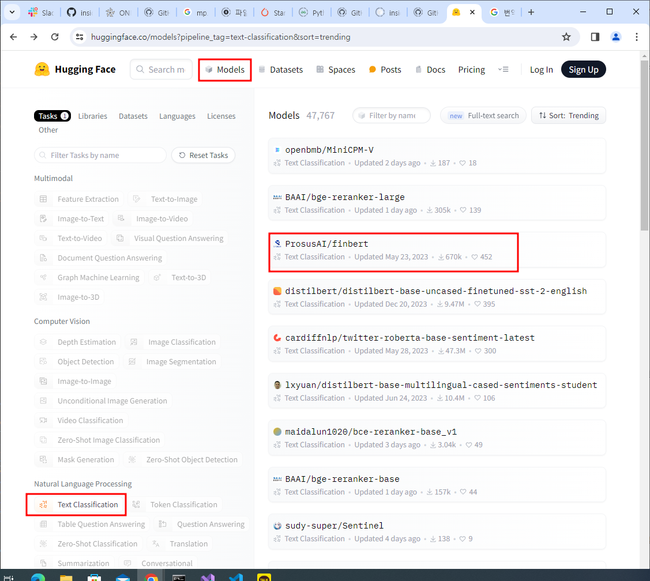Click the Zero-Shot Classification task icon
This screenshot has height=581, width=650.
[x=43, y=544]
